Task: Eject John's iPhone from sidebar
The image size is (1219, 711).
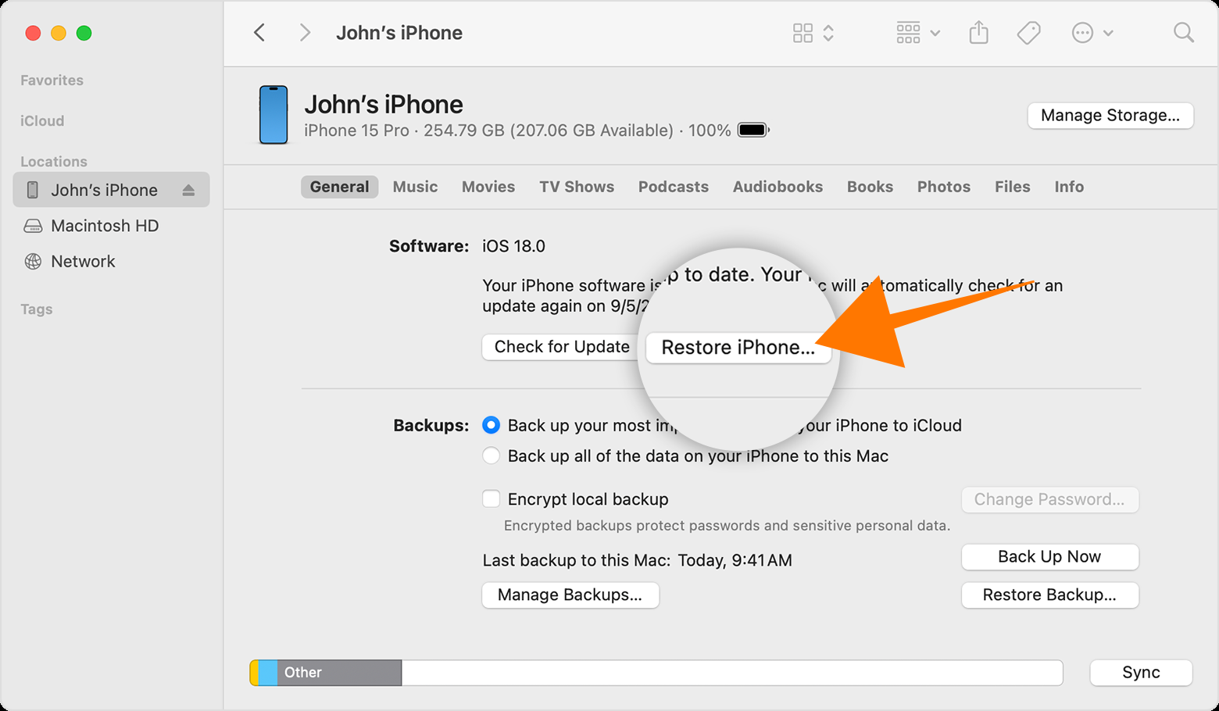Action: click(188, 190)
